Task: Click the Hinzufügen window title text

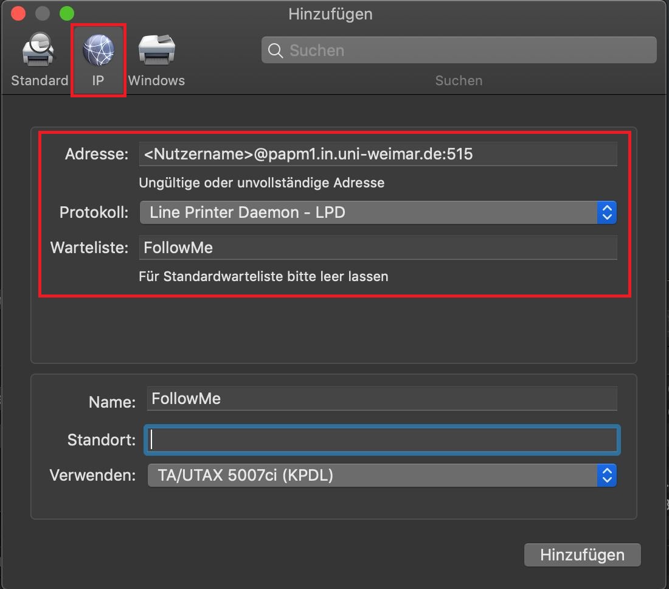Action: (330, 13)
